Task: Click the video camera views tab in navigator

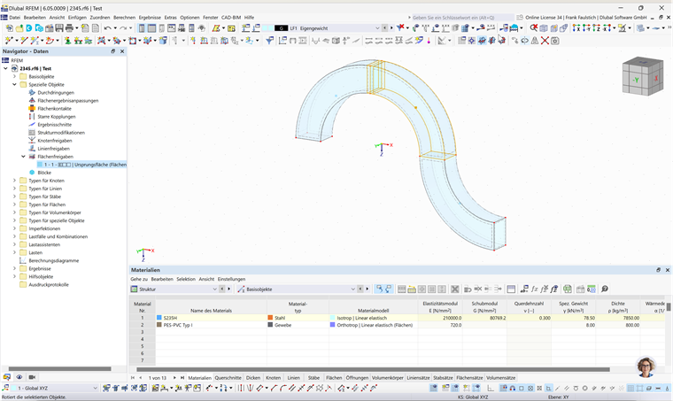Action: click(x=32, y=377)
